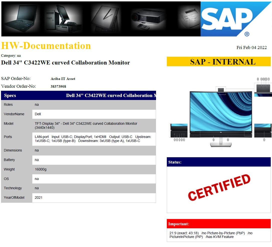This screenshot has height=247, width=272.
Task: Click the red Important: section header
Action: coord(219,224)
